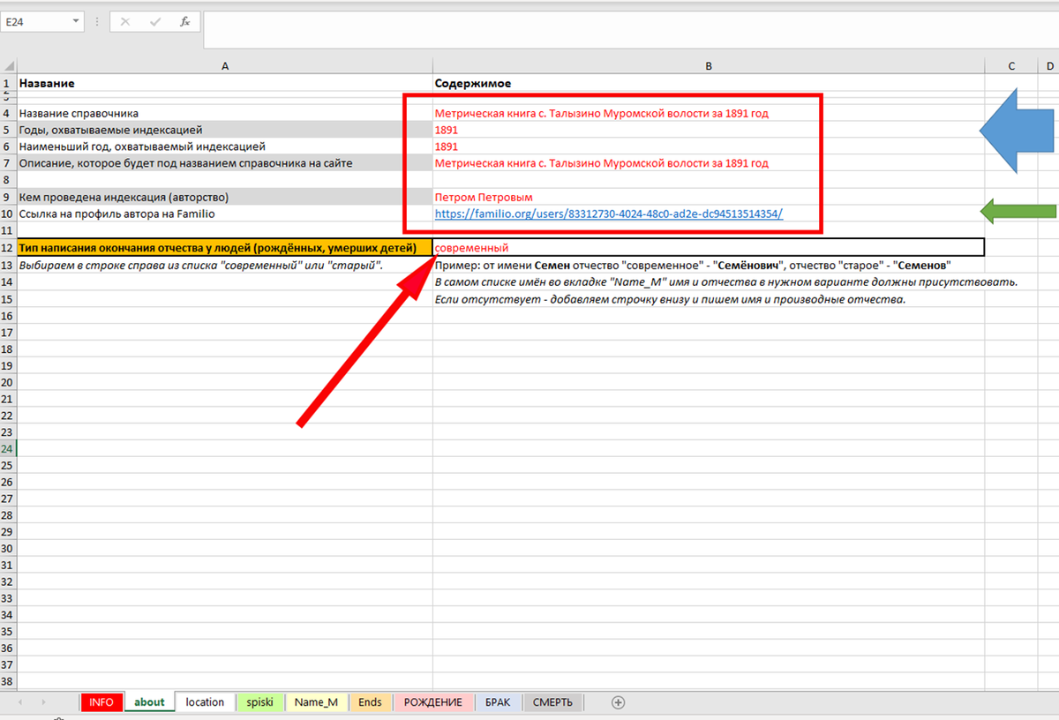
Task: Select the cell "Годы, охватываемые индексацией"
Action: [x=224, y=130]
